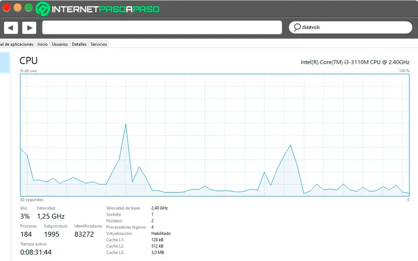Image resolution: width=418 pixels, height=261 pixels.
Task: Click the Velocidad de base value 2,40 GHz
Action: (159, 208)
